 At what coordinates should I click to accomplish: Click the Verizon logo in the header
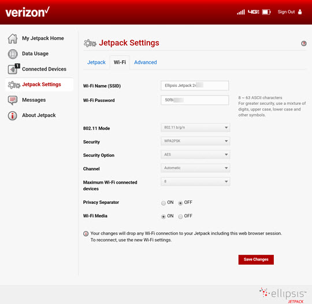[28, 12]
